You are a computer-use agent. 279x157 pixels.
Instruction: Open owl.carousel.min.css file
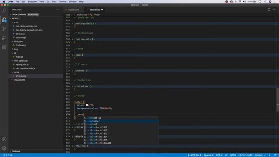click(x=26, y=26)
